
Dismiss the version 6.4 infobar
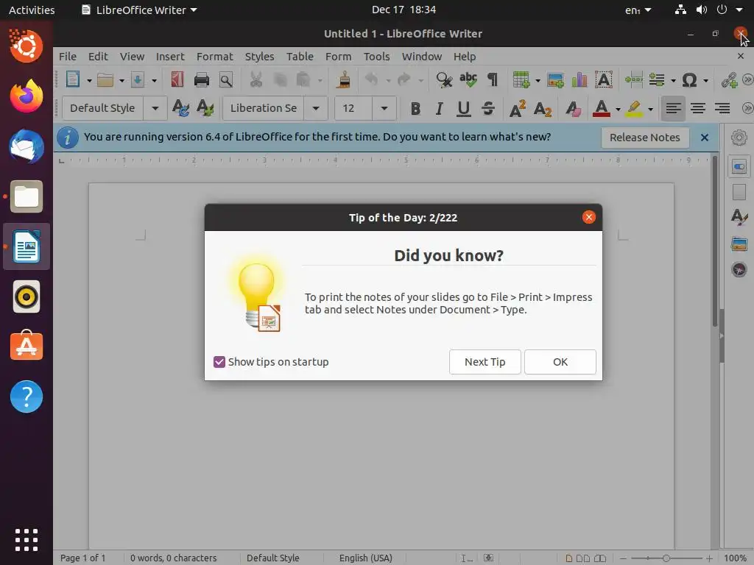coord(705,138)
